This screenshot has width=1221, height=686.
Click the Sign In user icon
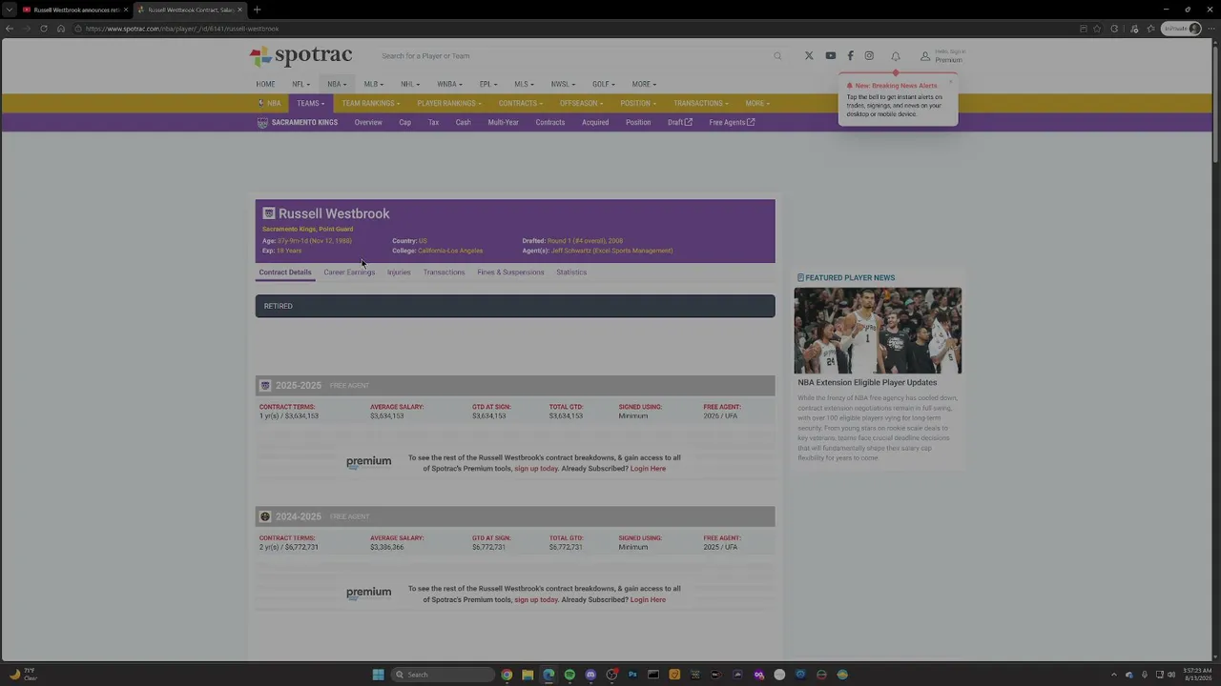click(925, 56)
